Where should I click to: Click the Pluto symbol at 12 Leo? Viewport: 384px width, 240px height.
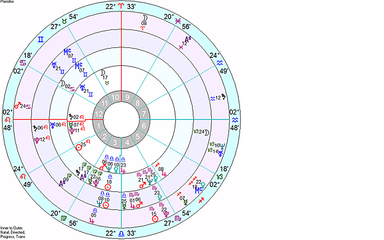pyautogui.click(x=36, y=140)
